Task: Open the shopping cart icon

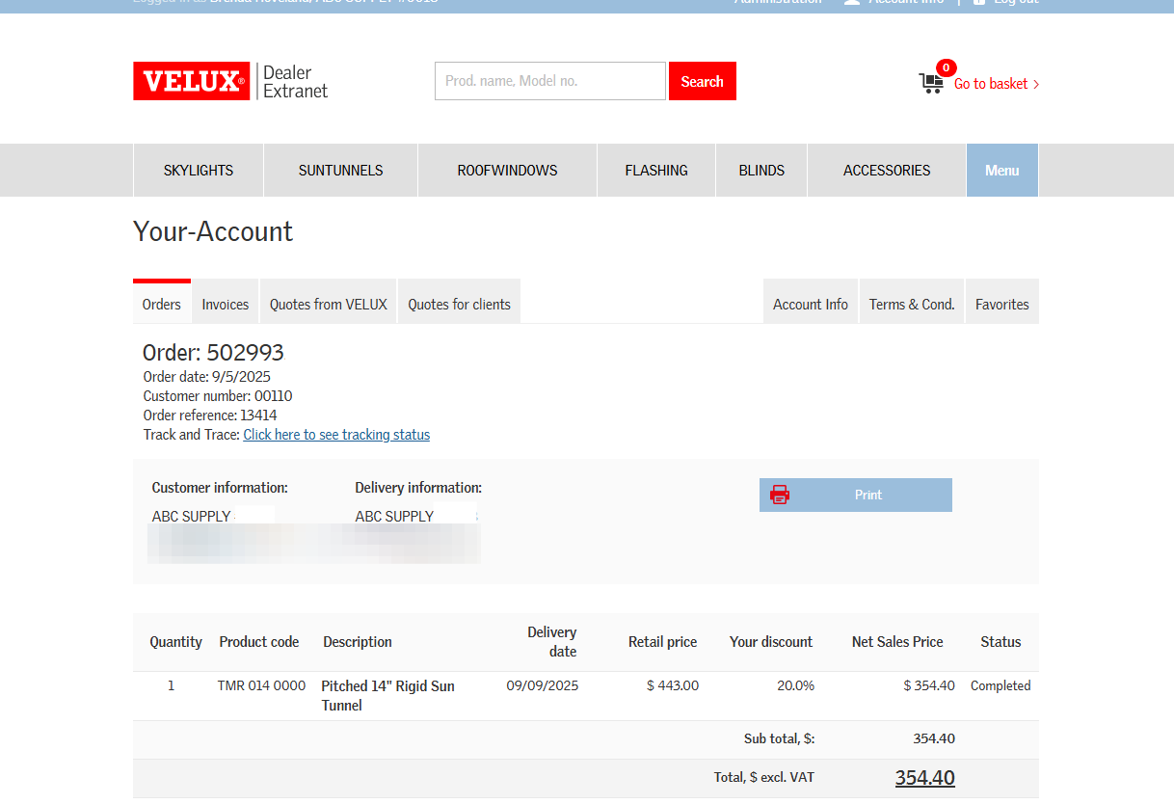Action: tap(931, 84)
